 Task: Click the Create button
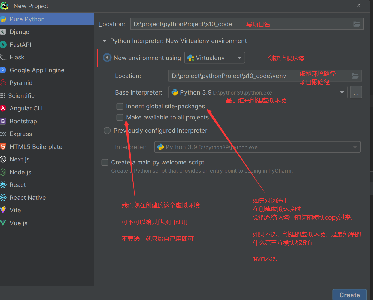[350, 295]
